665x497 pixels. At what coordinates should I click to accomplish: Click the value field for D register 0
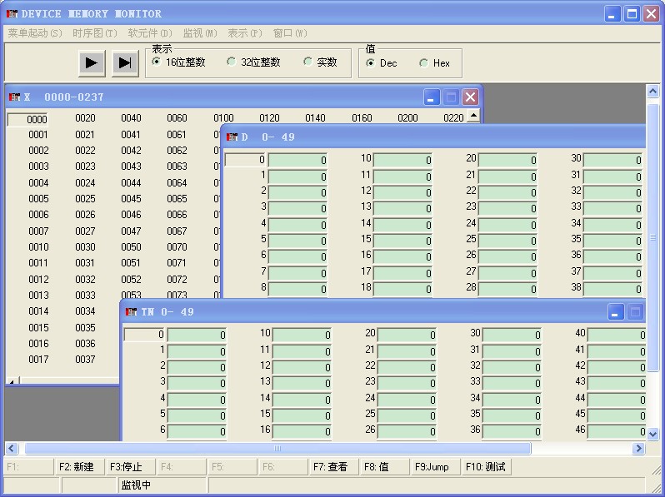(298, 160)
